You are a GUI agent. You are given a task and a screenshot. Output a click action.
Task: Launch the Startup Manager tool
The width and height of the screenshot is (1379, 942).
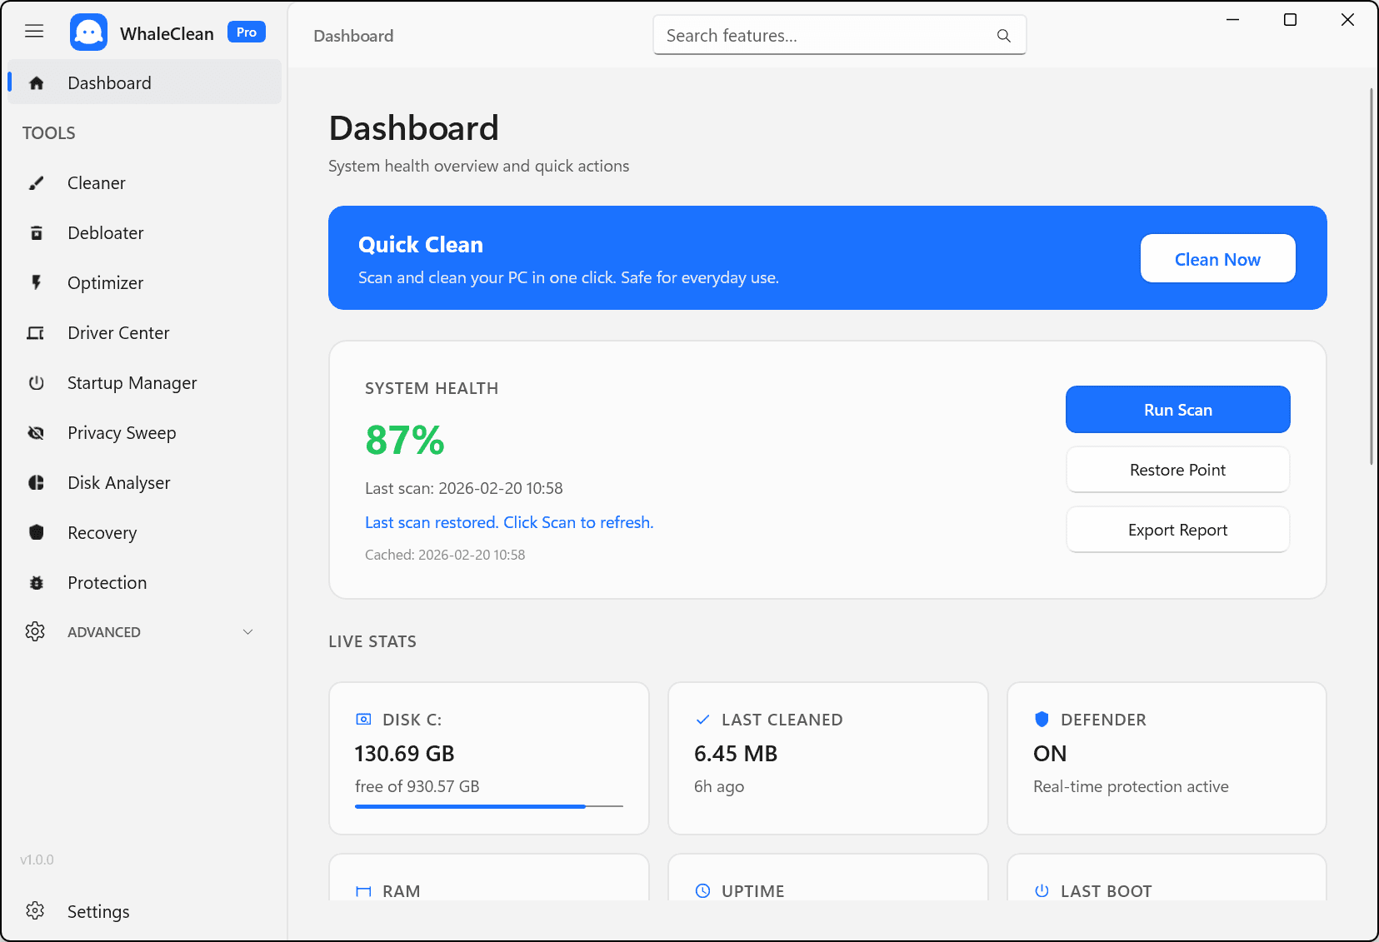pyautogui.click(x=131, y=382)
